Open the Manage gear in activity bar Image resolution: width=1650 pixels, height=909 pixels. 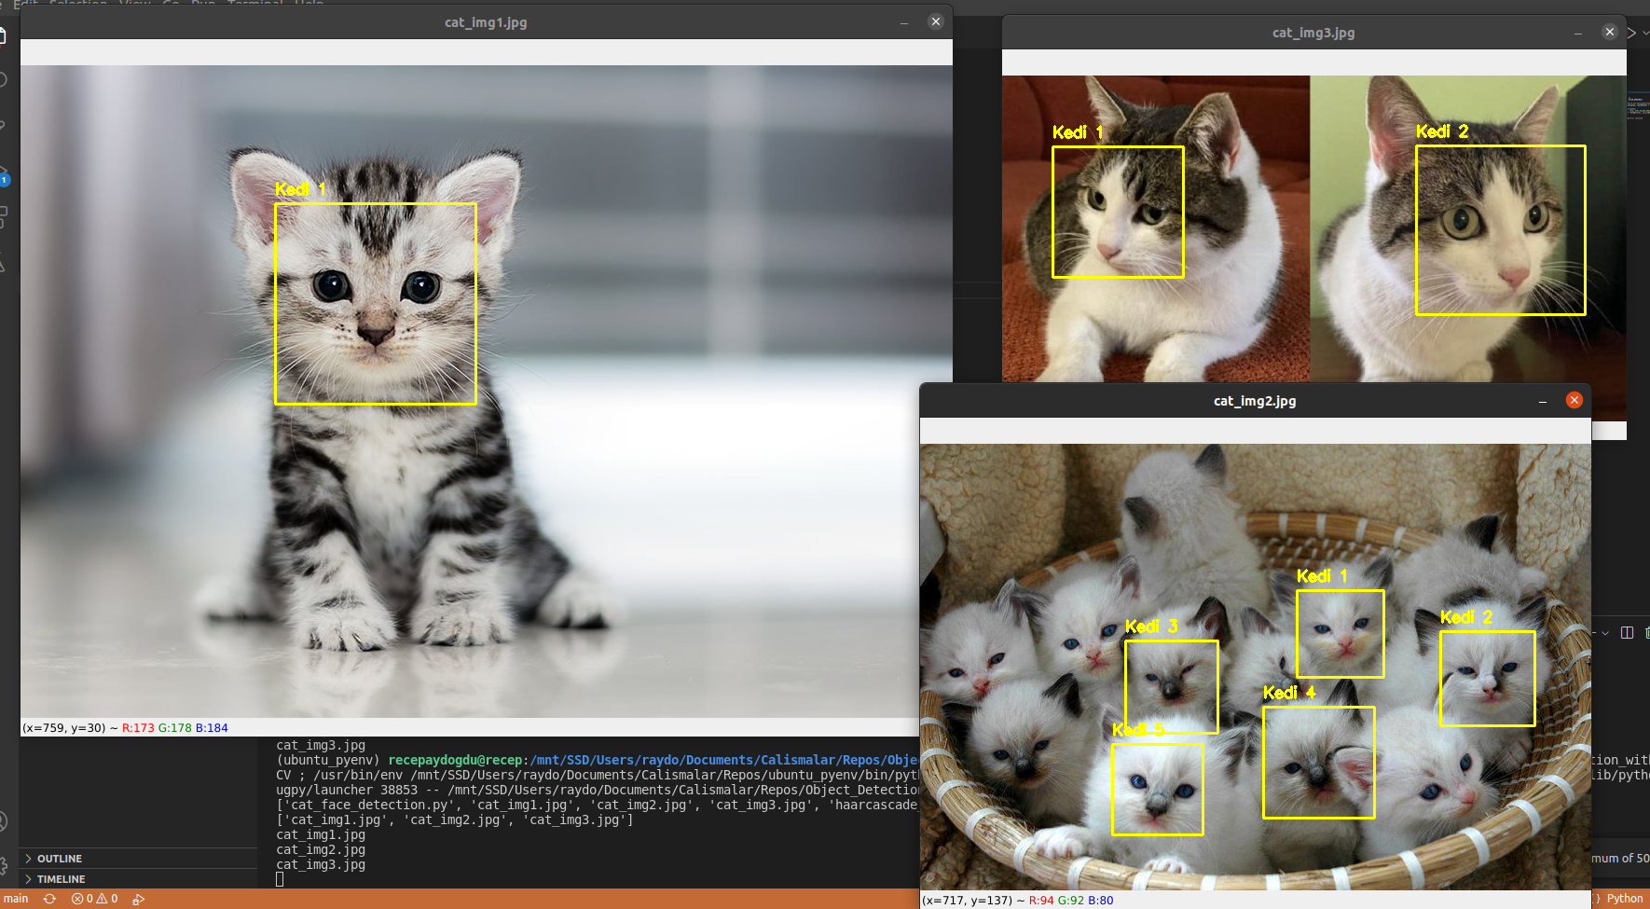(3, 865)
